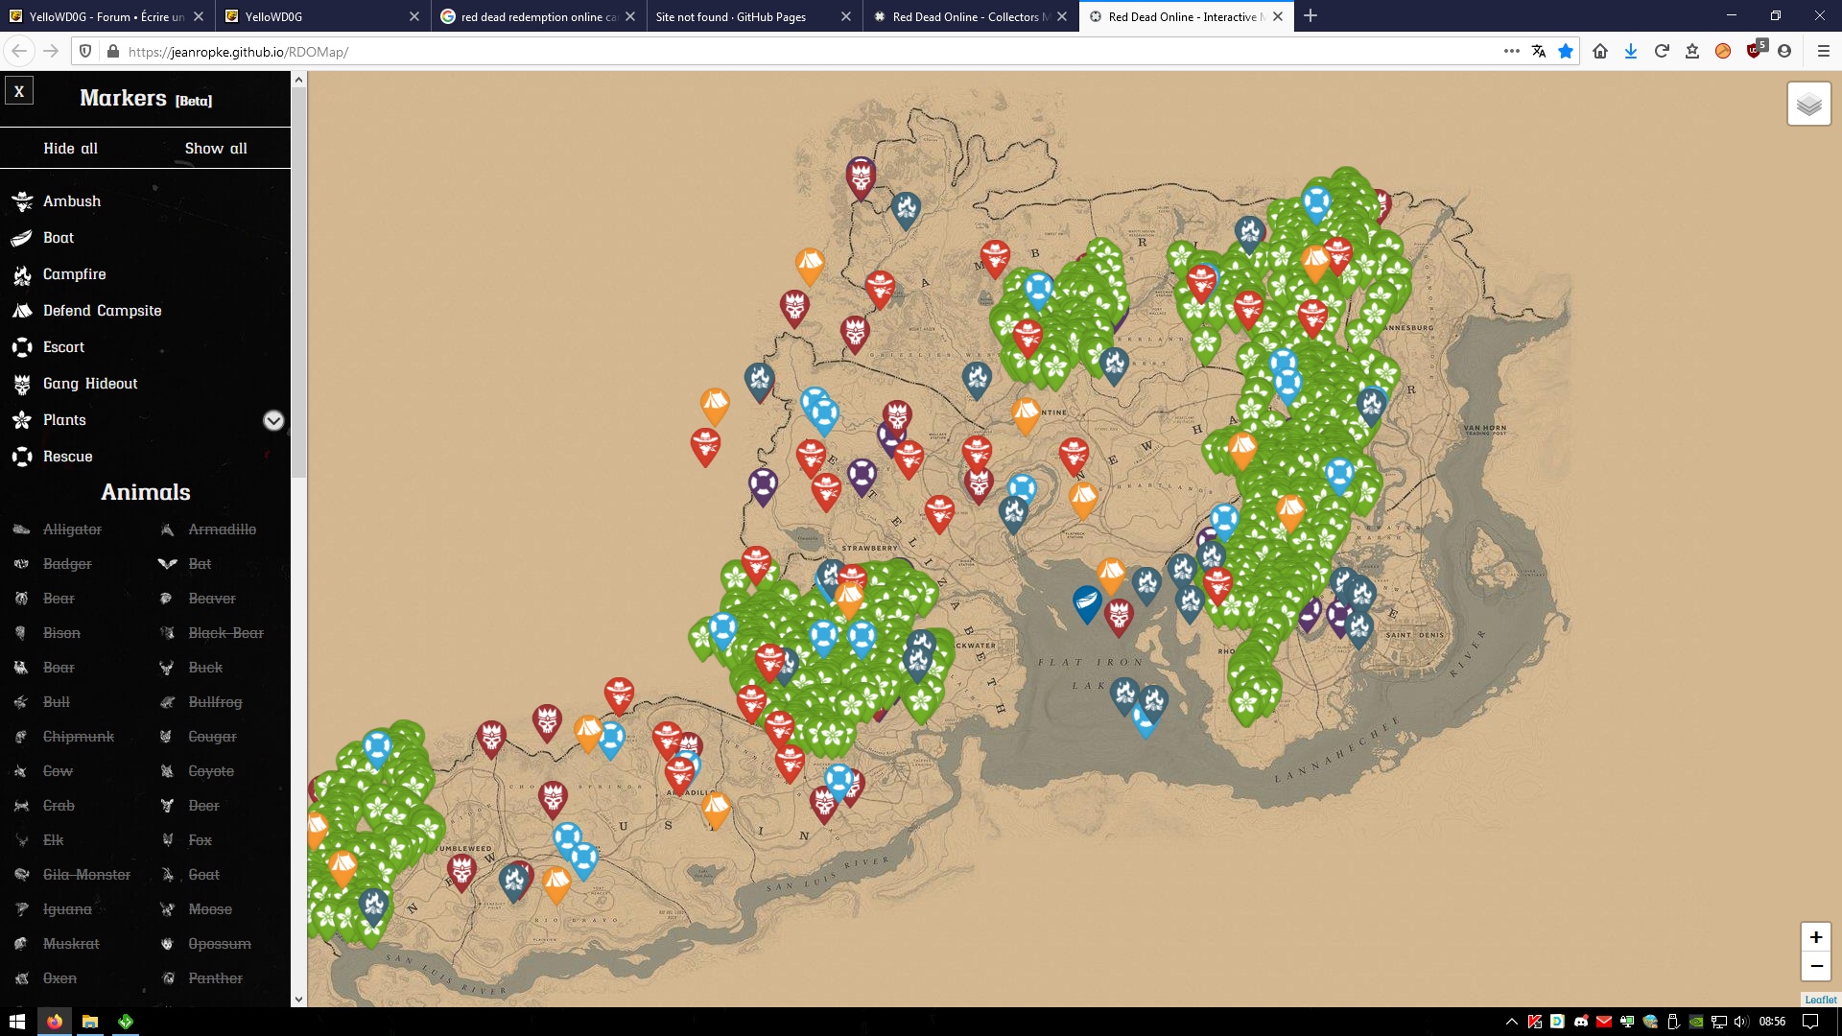Reload the current page
Image resolution: width=1842 pixels, height=1036 pixels.
tap(1662, 52)
